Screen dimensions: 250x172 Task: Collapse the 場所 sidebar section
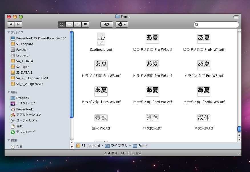[9, 92]
